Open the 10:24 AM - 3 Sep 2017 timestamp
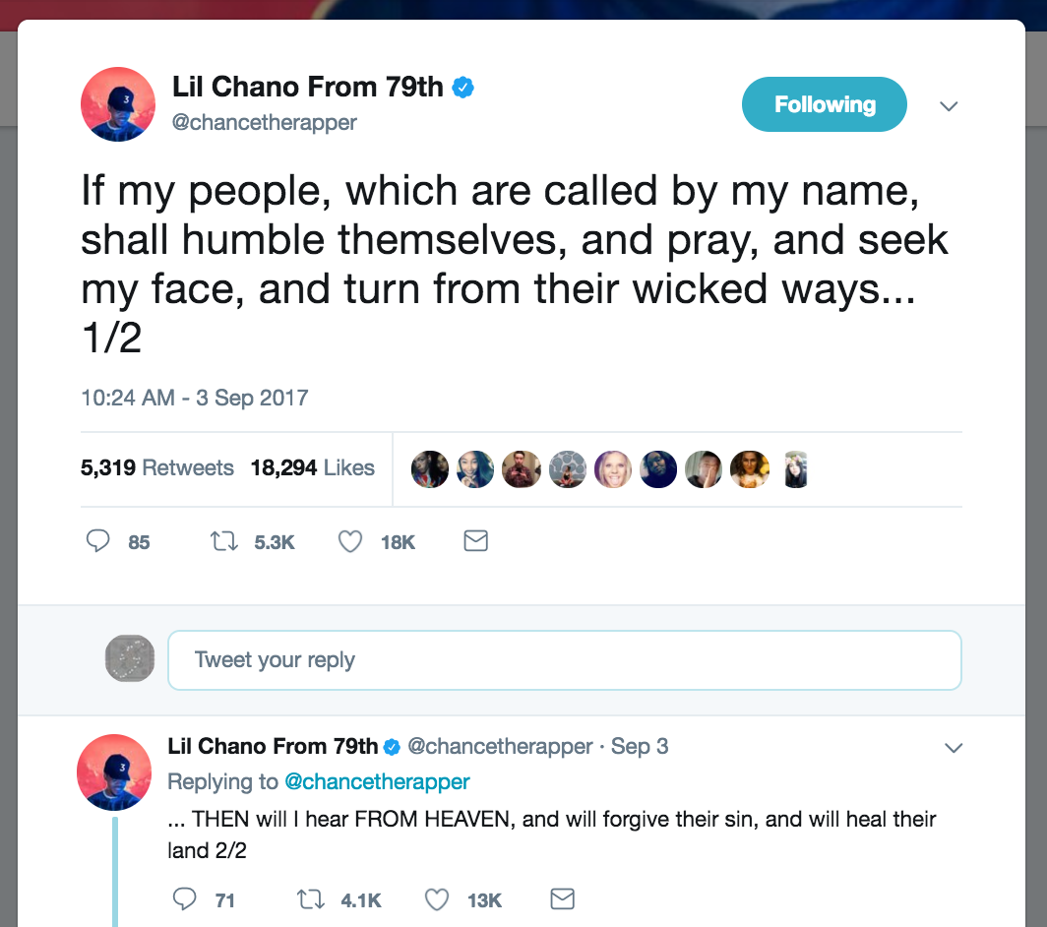Viewport: 1047px width, 927px height. 194,399
